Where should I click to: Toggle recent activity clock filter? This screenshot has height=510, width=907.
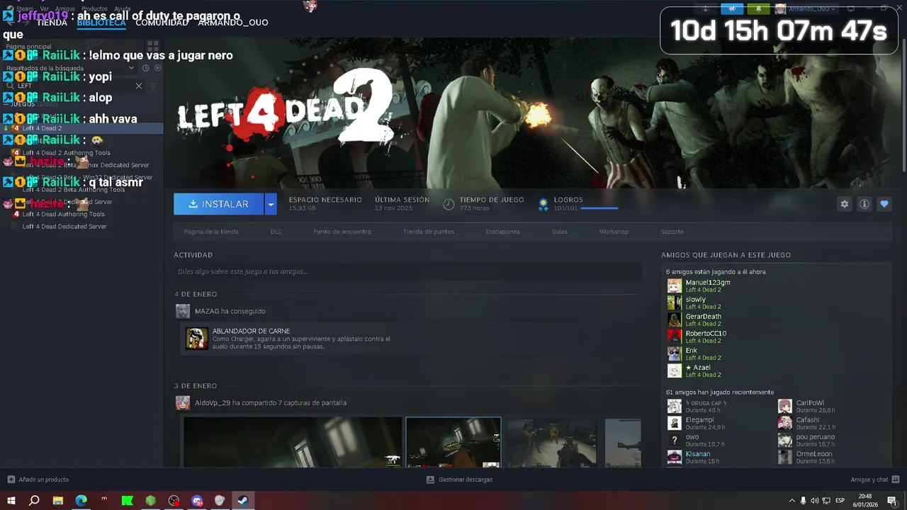click(x=145, y=68)
